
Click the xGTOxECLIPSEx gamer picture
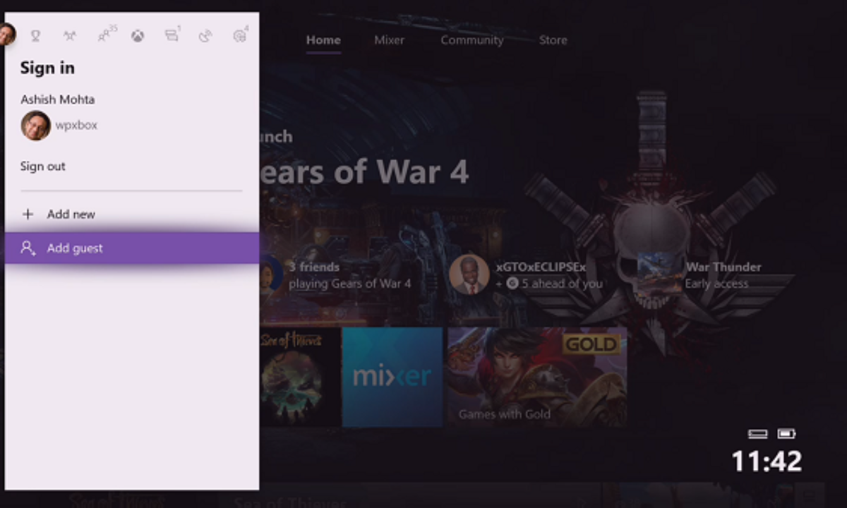[x=469, y=274]
